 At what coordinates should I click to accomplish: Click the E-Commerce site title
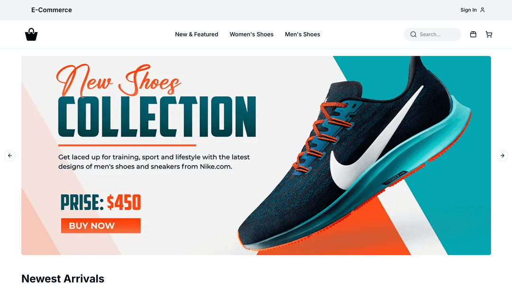pyautogui.click(x=52, y=10)
